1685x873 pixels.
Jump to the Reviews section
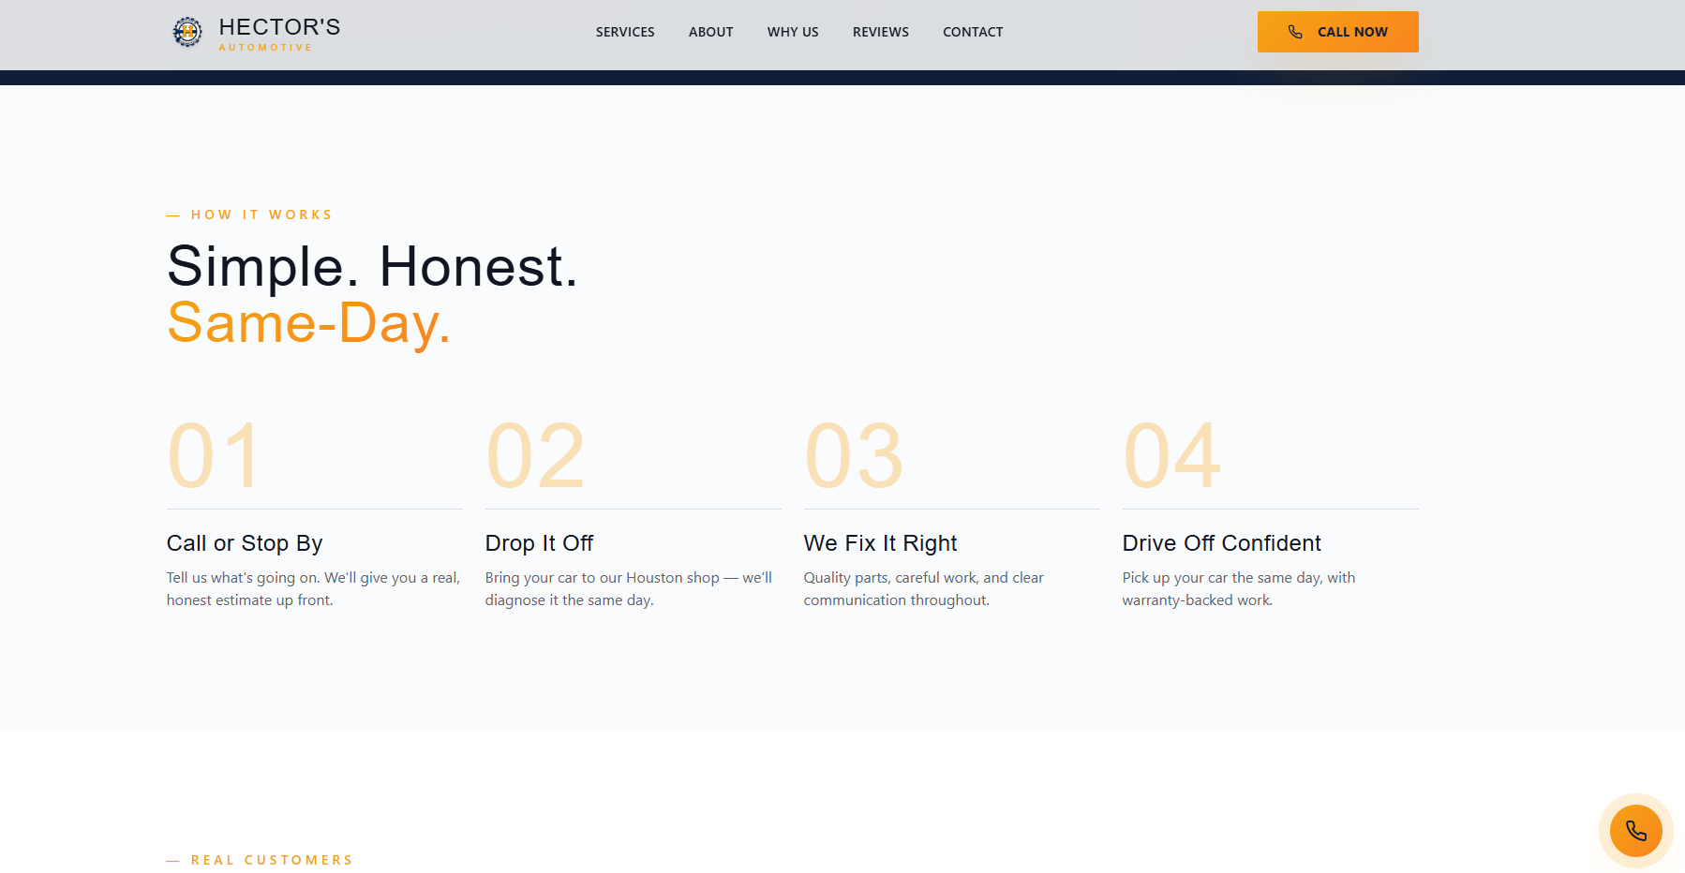coord(880,32)
